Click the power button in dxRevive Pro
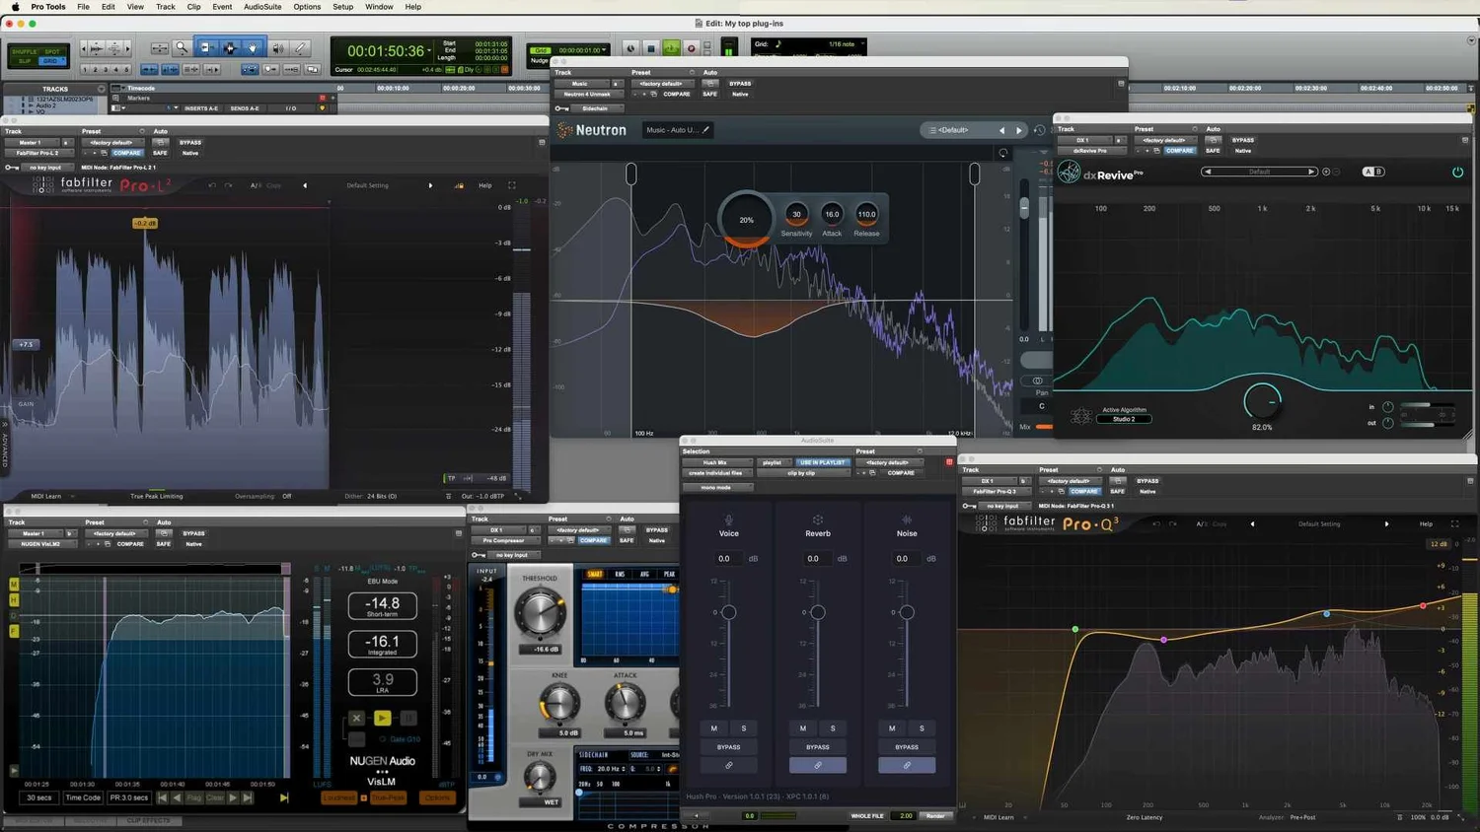Screen dimensions: 1480x832 (1457, 173)
